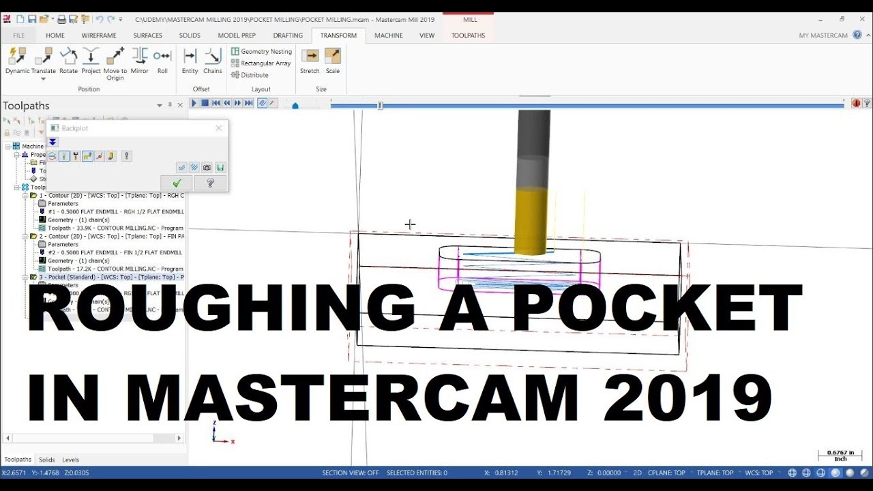Select the Offset Chains tool
873x491 pixels.
click(x=213, y=61)
